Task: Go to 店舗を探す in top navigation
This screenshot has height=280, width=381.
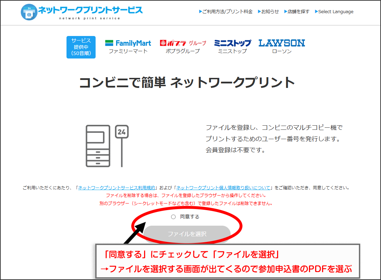Action: pos(297,12)
